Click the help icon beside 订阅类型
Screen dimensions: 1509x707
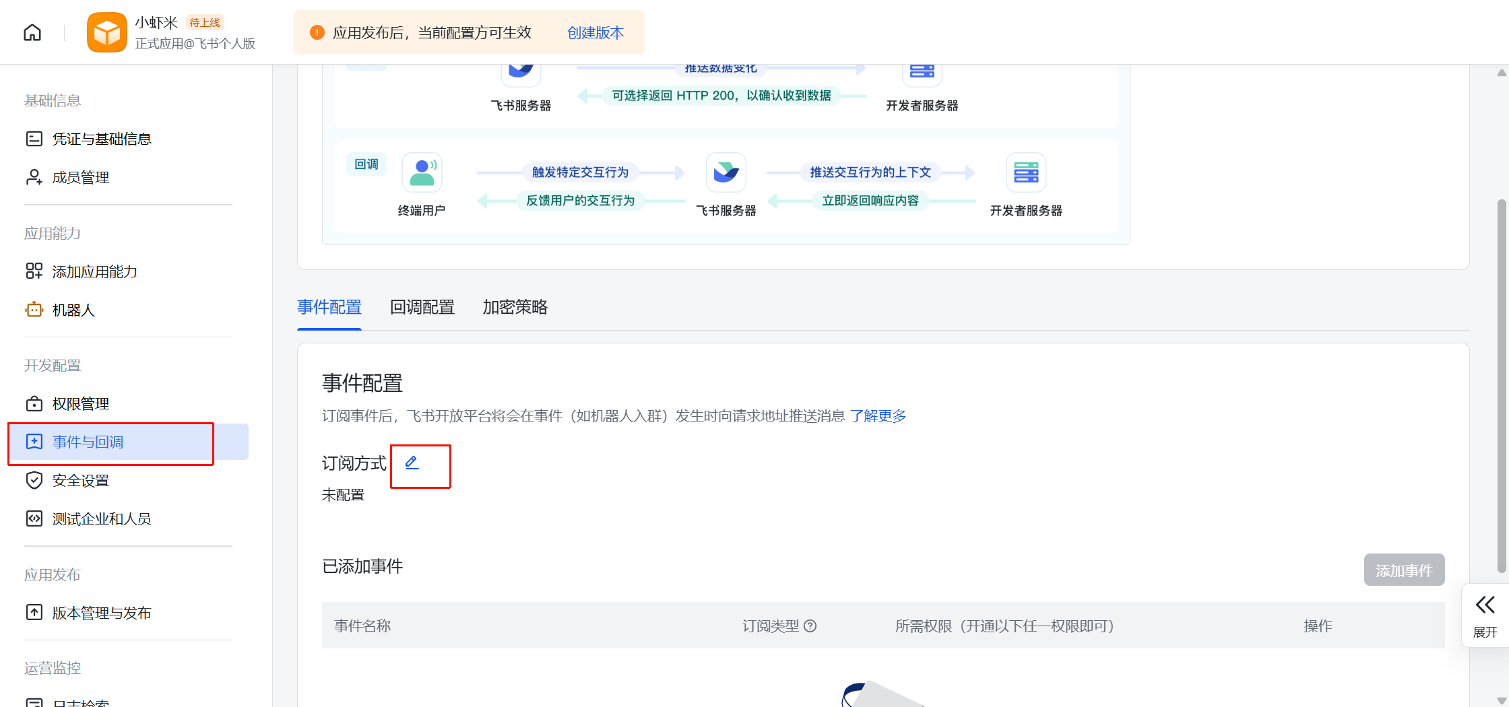pyautogui.click(x=810, y=626)
